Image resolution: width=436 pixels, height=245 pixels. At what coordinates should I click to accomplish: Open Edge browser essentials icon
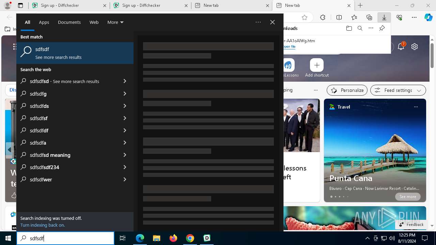coord(399,18)
